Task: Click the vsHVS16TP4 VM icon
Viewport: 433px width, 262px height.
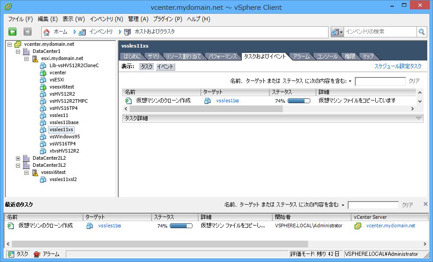Action: tap(43, 109)
